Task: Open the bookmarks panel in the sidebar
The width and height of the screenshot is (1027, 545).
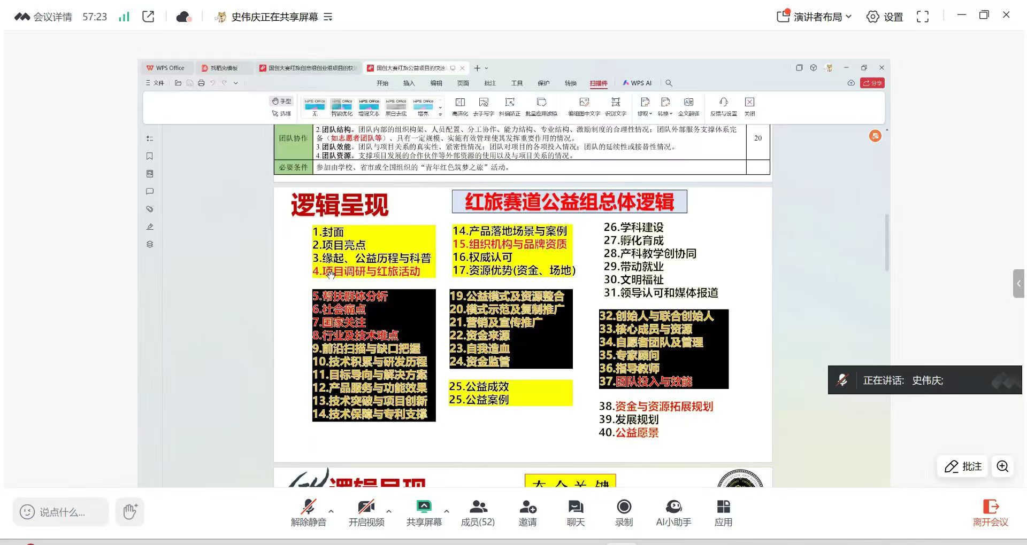Action: (150, 156)
